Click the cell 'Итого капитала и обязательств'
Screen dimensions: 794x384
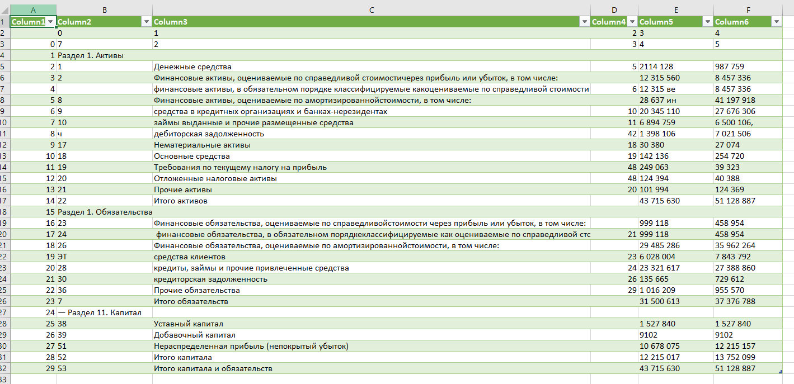point(372,368)
